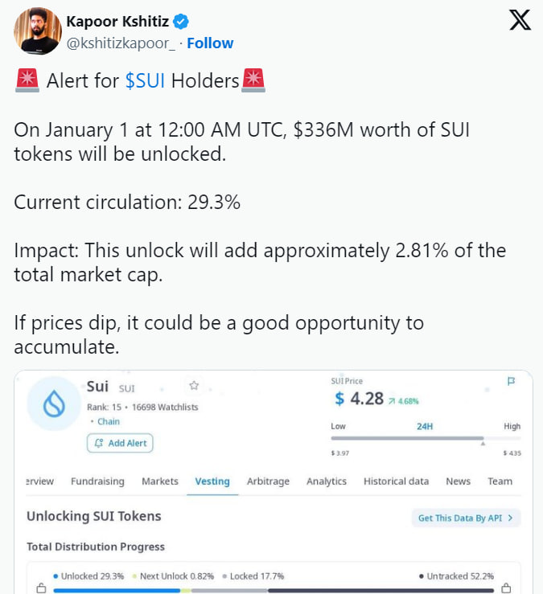This screenshot has width=543, height=594.
Task: Star Sui to add to watchlist
Action: [x=194, y=386]
